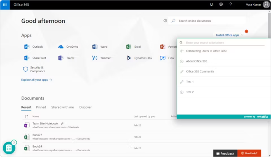Open Vara Kumar profile avatar
The image size is (271, 157).
(266, 5)
